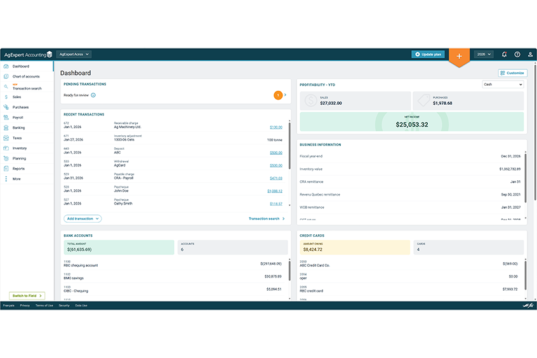Select Payroll menu item
Image resolution: width=537 pixels, height=358 pixels.
[x=27, y=117]
